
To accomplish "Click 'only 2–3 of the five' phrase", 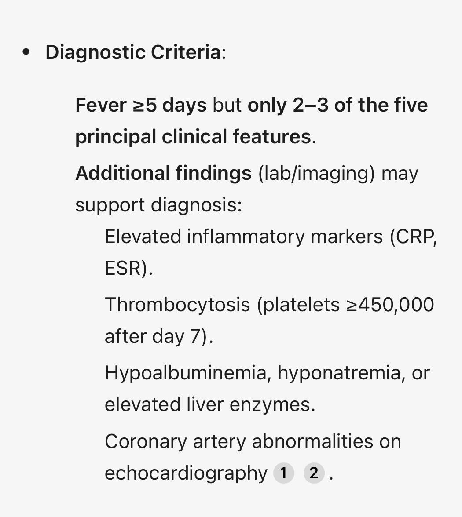I will click(337, 105).
